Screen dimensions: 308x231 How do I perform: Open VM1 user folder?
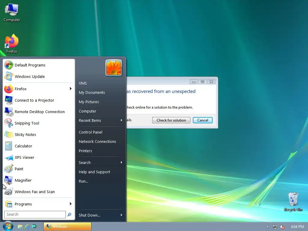click(x=83, y=83)
